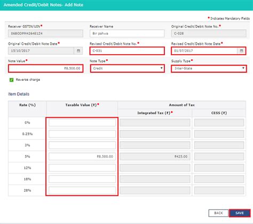Click Taxable Value field for 0.25% rate
This screenshot has width=253, height=224.
pyautogui.click(x=82, y=134)
